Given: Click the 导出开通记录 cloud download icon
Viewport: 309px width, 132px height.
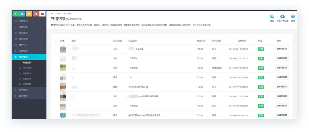Looking at the screenshot, I should (282, 17).
